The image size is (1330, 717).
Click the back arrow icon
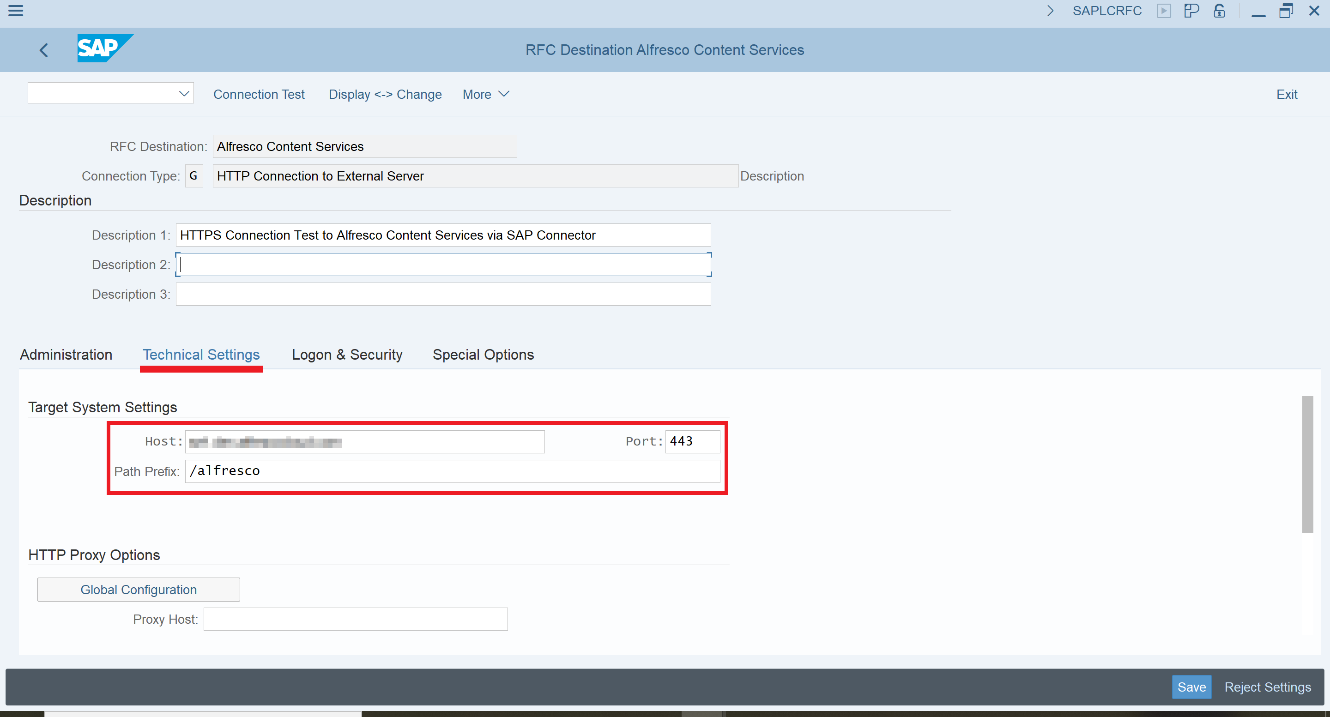tap(44, 50)
